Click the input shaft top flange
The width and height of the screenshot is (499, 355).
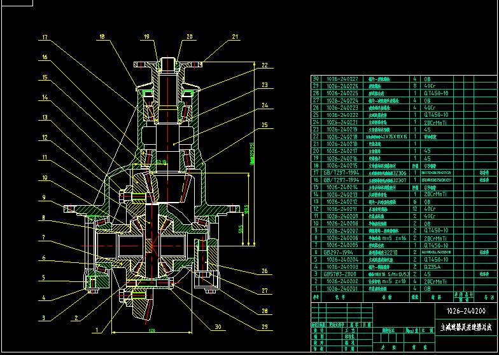point(167,64)
